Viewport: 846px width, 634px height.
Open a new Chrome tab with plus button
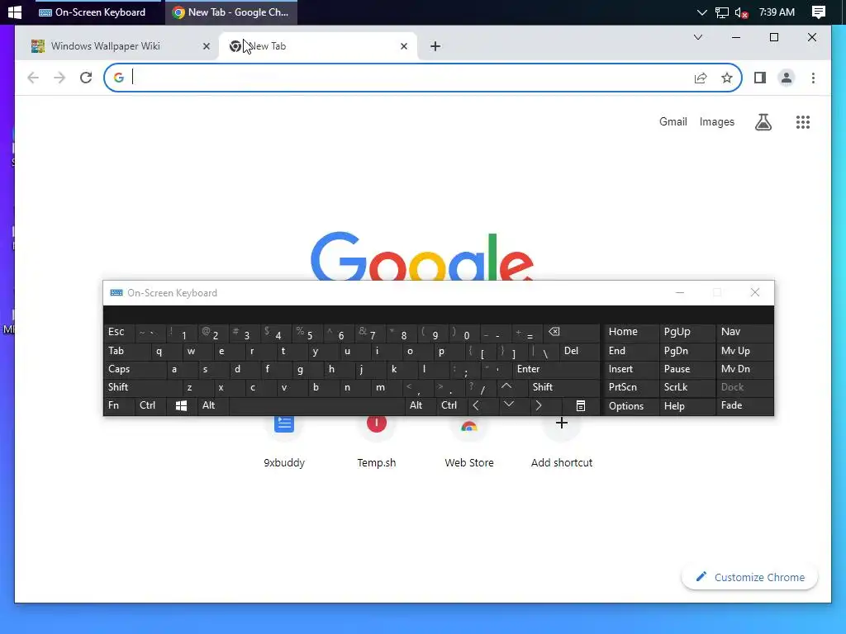(435, 46)
